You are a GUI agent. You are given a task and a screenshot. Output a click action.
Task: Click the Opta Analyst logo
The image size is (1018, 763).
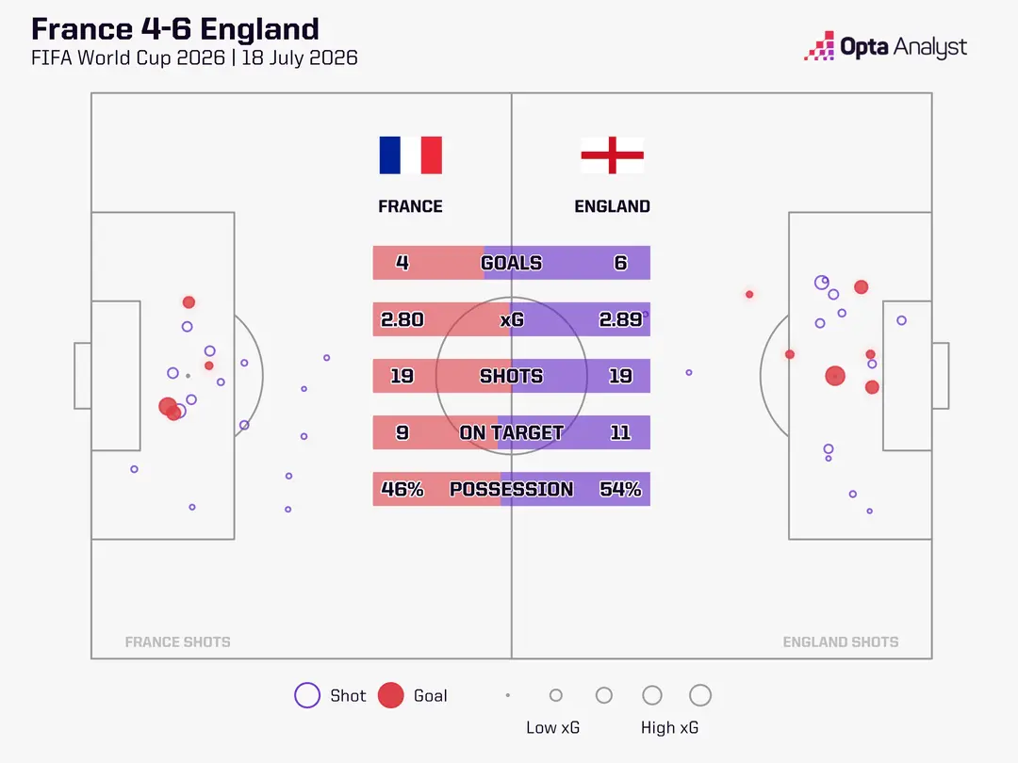click(885, 46)
